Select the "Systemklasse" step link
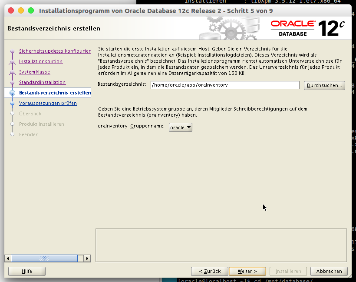Viewport: 356px width, 282px height. click(35, 72)
